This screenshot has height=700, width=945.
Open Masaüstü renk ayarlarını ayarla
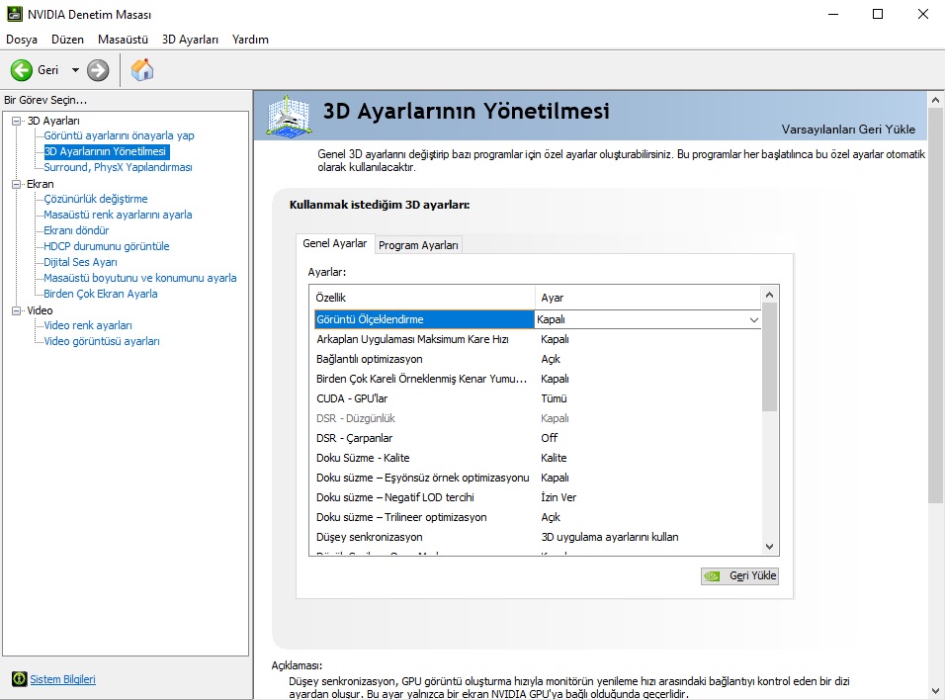pyautogui.click(x=118, y=215)
